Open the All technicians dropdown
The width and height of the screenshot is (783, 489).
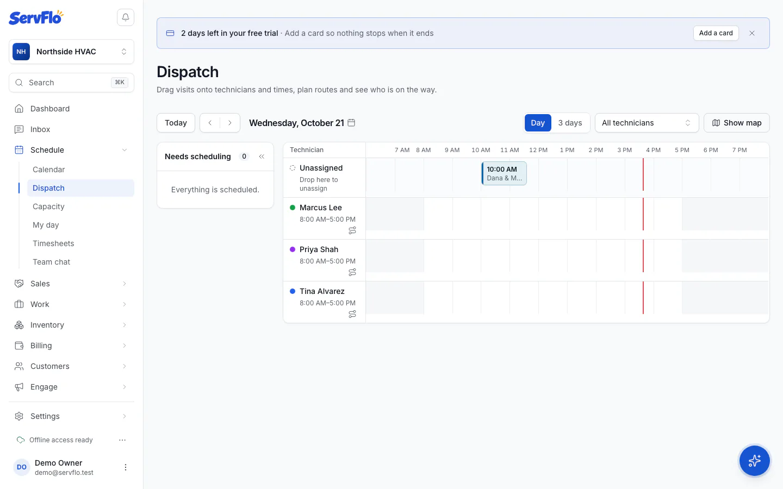point(647,123)
